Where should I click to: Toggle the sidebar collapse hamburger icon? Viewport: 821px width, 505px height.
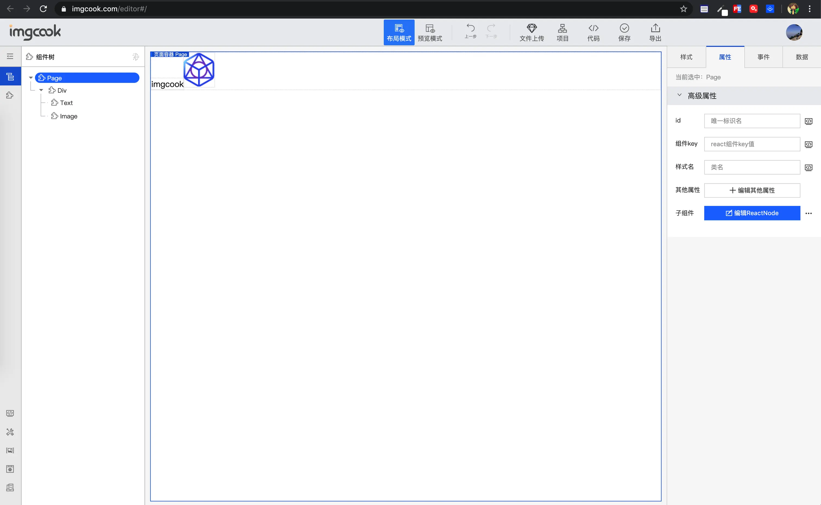click(x=10, y=57)
